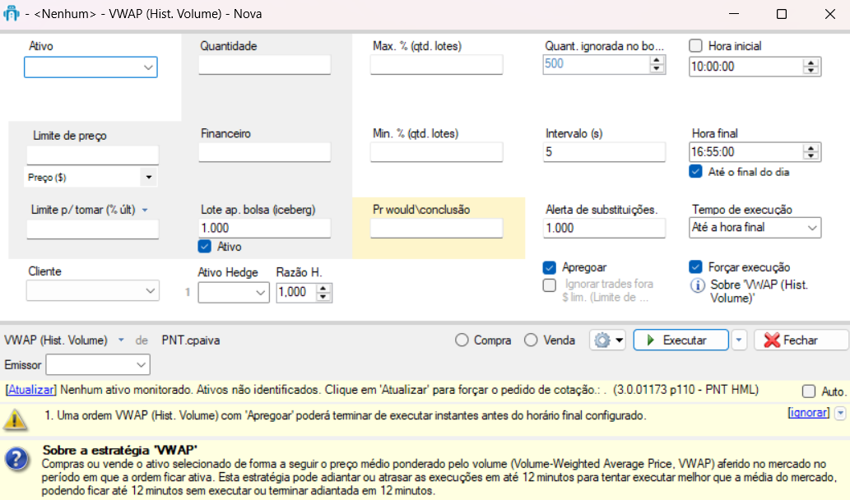Open VWAP (Hist. Volume) strategy arrow
850x500 pixels.
coord(121,340)
